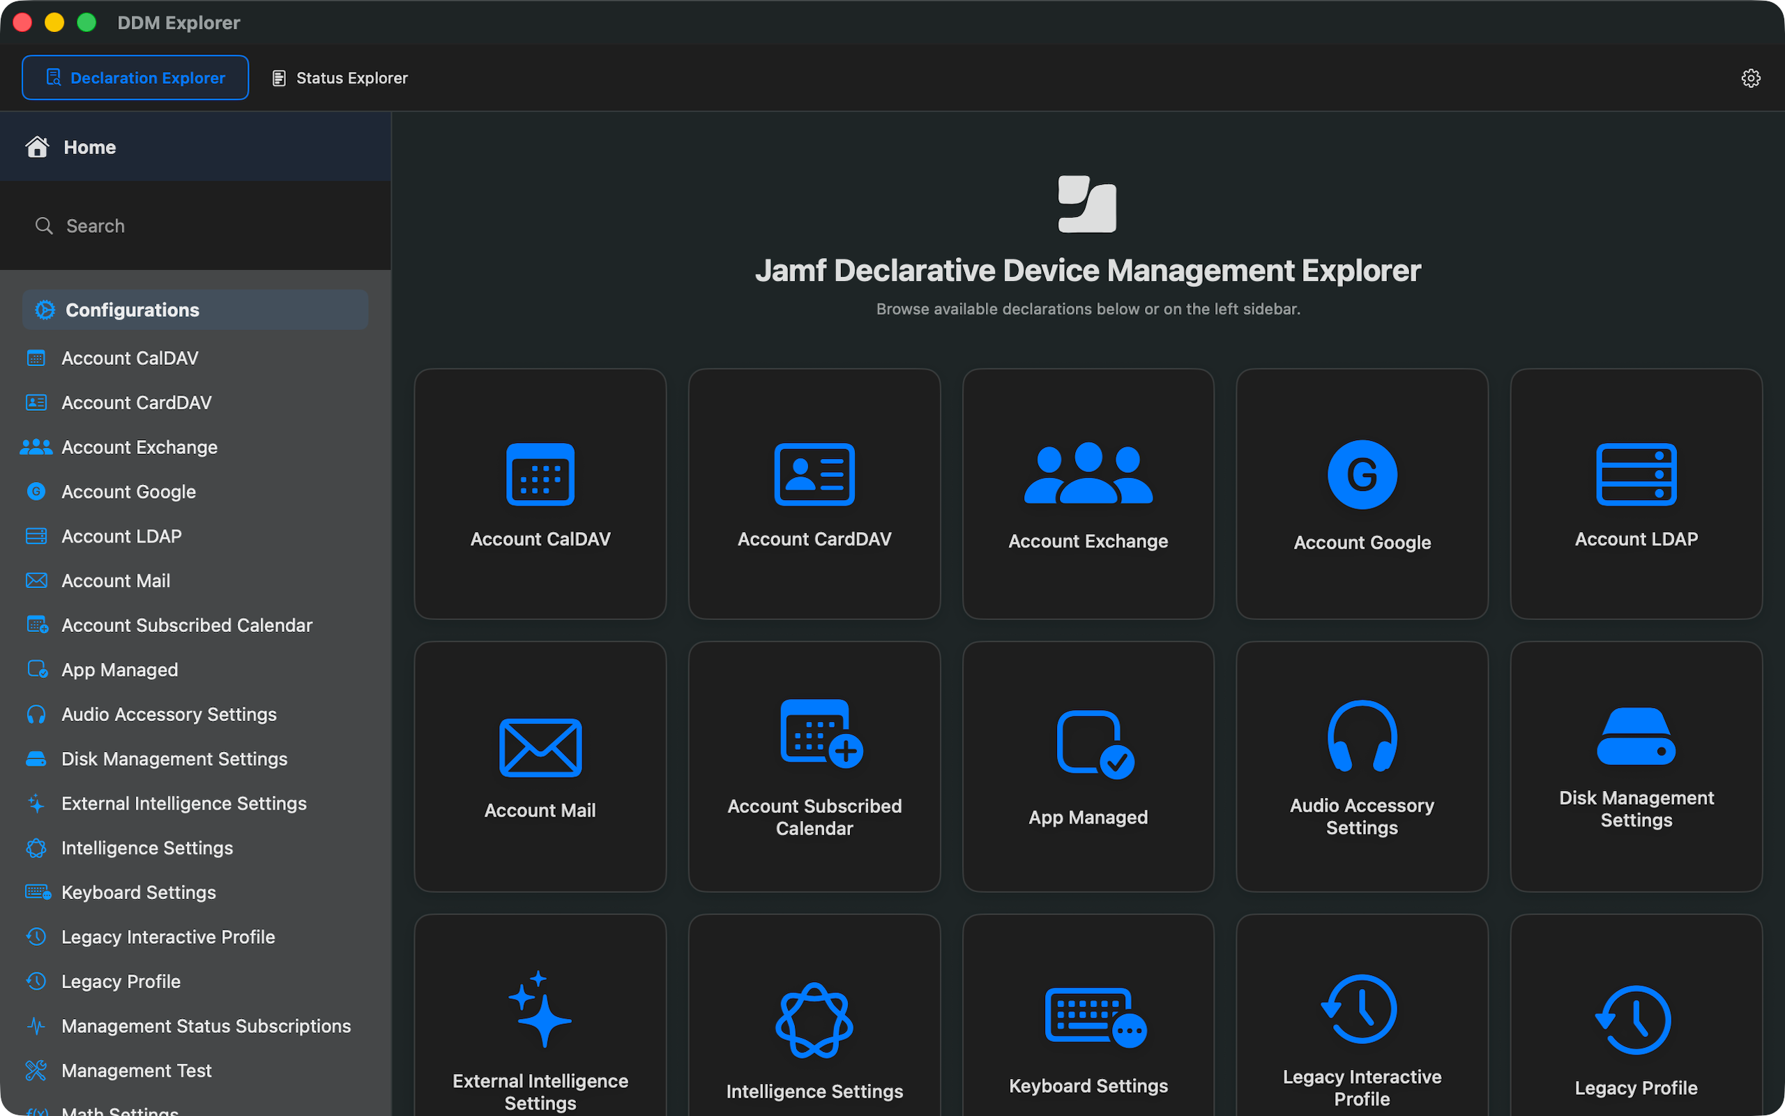Click the Search field
This screenshot has width=1785, height=1116.
tap(195, 225)
